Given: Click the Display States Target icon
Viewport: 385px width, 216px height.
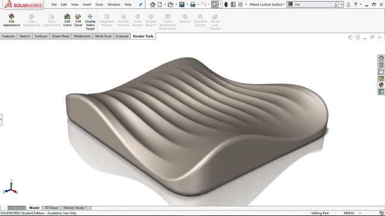Looking at the screenshot, I should pyautogui.click(x=90, y=22).
